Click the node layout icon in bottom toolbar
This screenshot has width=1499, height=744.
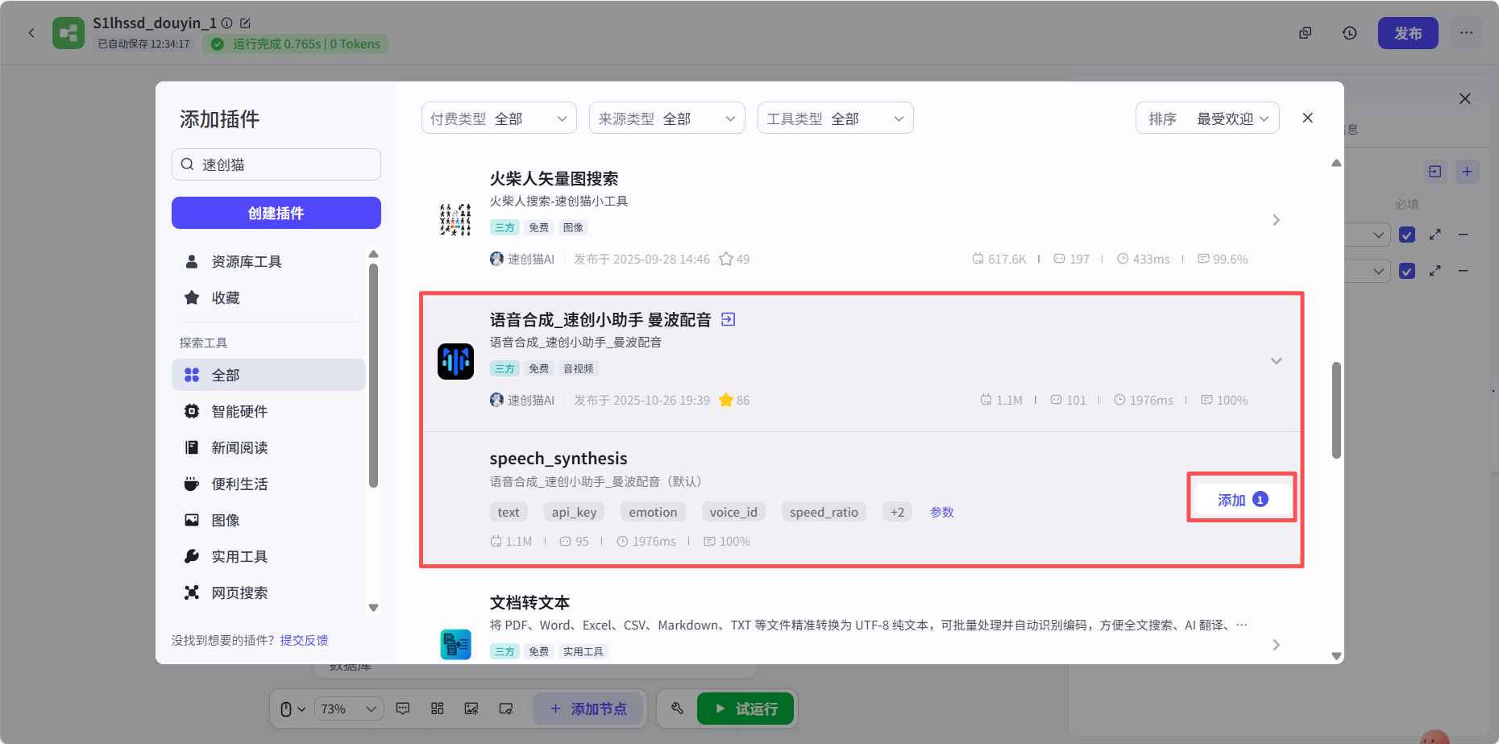click(438, 708)
